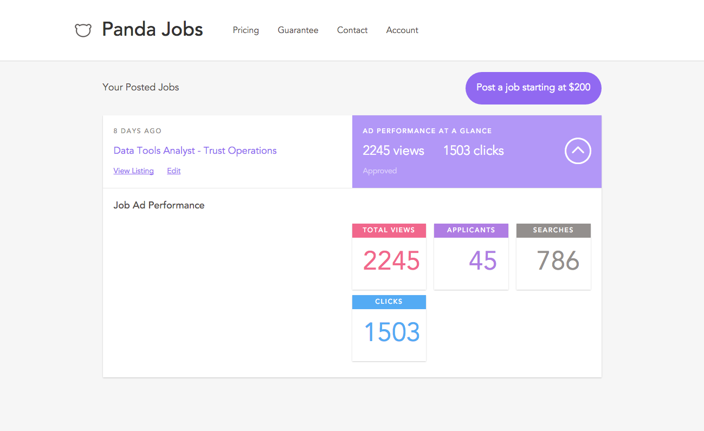704x431 pixels.
Task: Select the Applicants stat card
Action: click(x=471, y=257)
